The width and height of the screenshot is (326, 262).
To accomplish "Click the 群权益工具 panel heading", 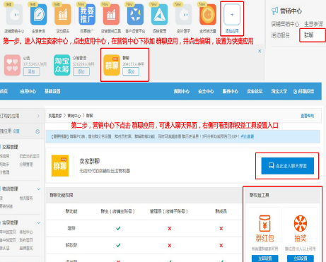I will [x=260, y=195].
